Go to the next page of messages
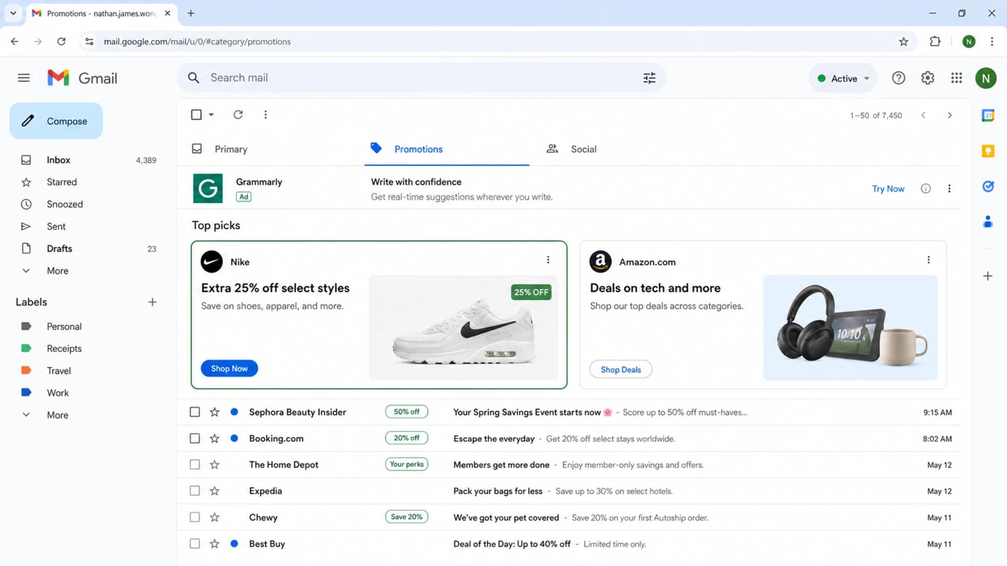Viewport: 1007px width, 566px height. click(x=949, y=115)
